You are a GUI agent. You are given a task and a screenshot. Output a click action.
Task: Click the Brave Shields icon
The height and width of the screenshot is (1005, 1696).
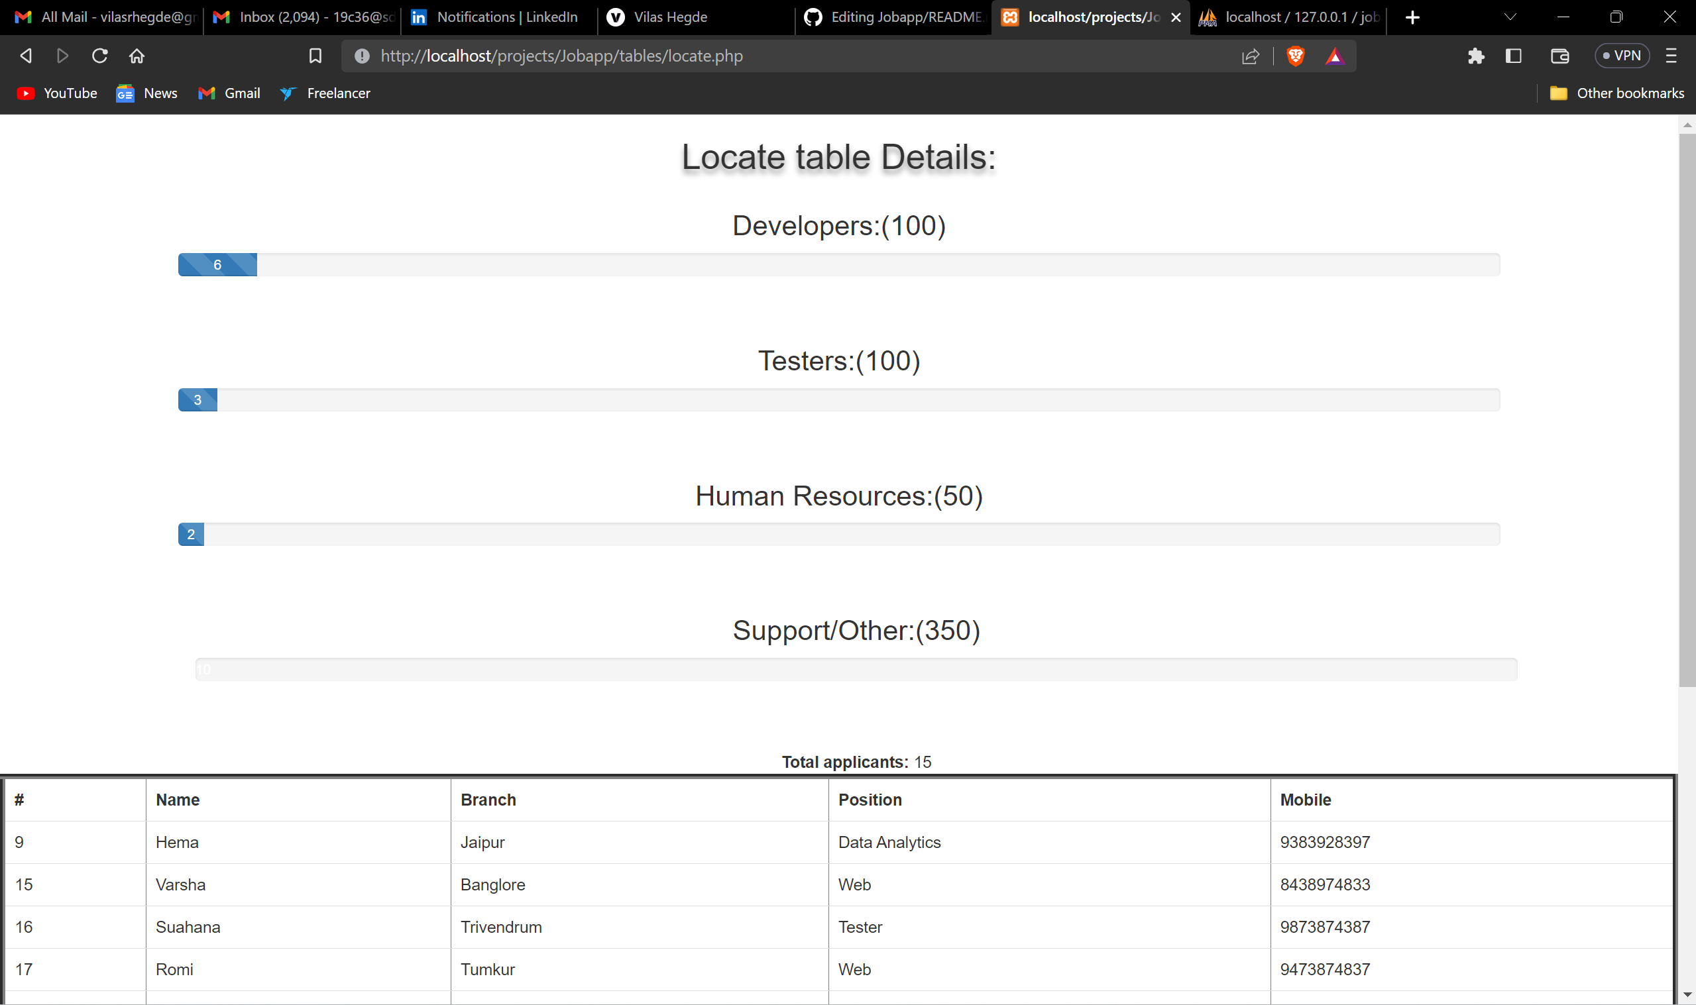[x=1296, y=56]
